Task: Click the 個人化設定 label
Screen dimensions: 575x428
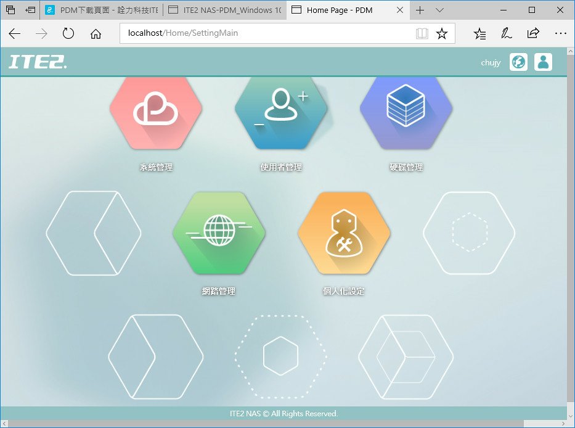Action: tap(344, 291)
